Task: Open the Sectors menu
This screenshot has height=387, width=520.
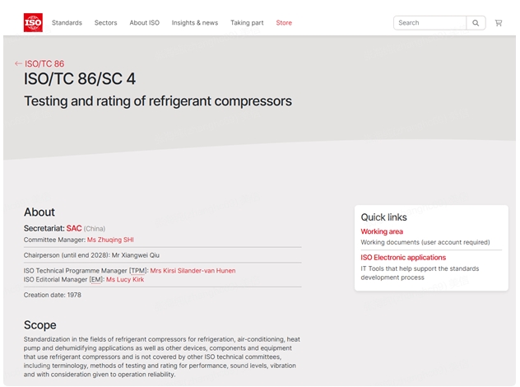Action: (105, 23)
